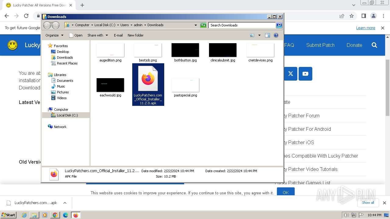Image resolution: width=390 pixels, height=219 pixels.
Task: Open the downloaded apk options chevron
Action: point(65,203)
